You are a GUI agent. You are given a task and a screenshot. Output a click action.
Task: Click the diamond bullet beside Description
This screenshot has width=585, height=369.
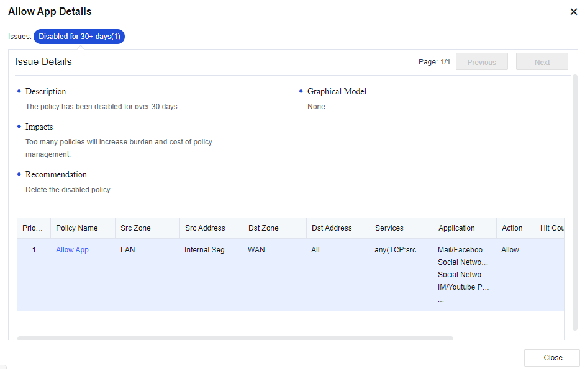(x=19, y=91)
